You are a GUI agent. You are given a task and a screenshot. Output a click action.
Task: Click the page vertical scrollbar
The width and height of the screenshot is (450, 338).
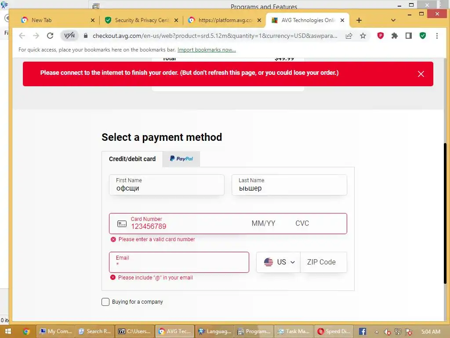[446, 213]
